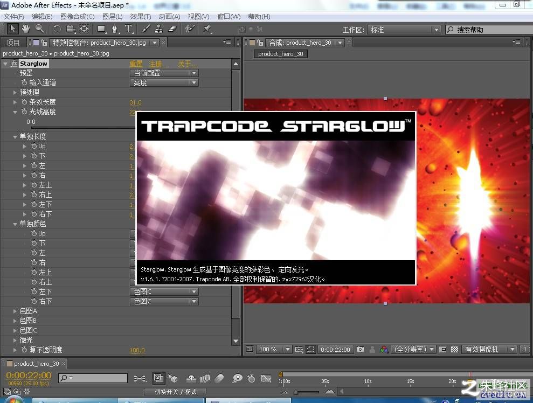Open the 编辑(E) menu
The height and width of the screenshot is (403, 533).
(42, 17)
